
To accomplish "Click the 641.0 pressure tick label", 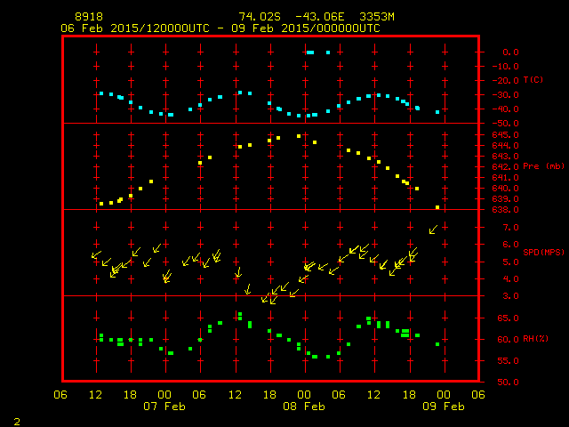I will [506, 178].
